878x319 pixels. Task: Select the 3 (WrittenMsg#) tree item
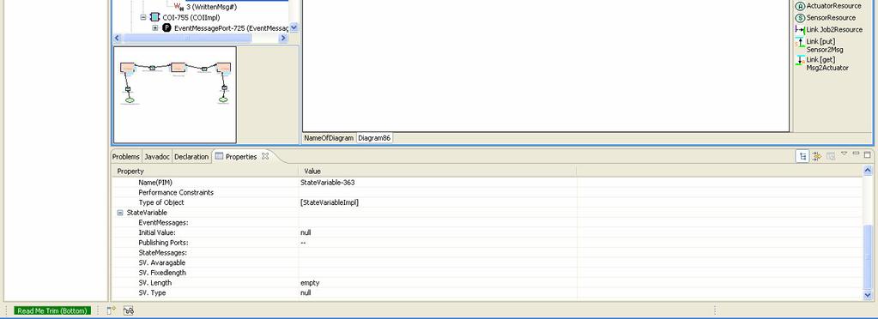point(211,7)
